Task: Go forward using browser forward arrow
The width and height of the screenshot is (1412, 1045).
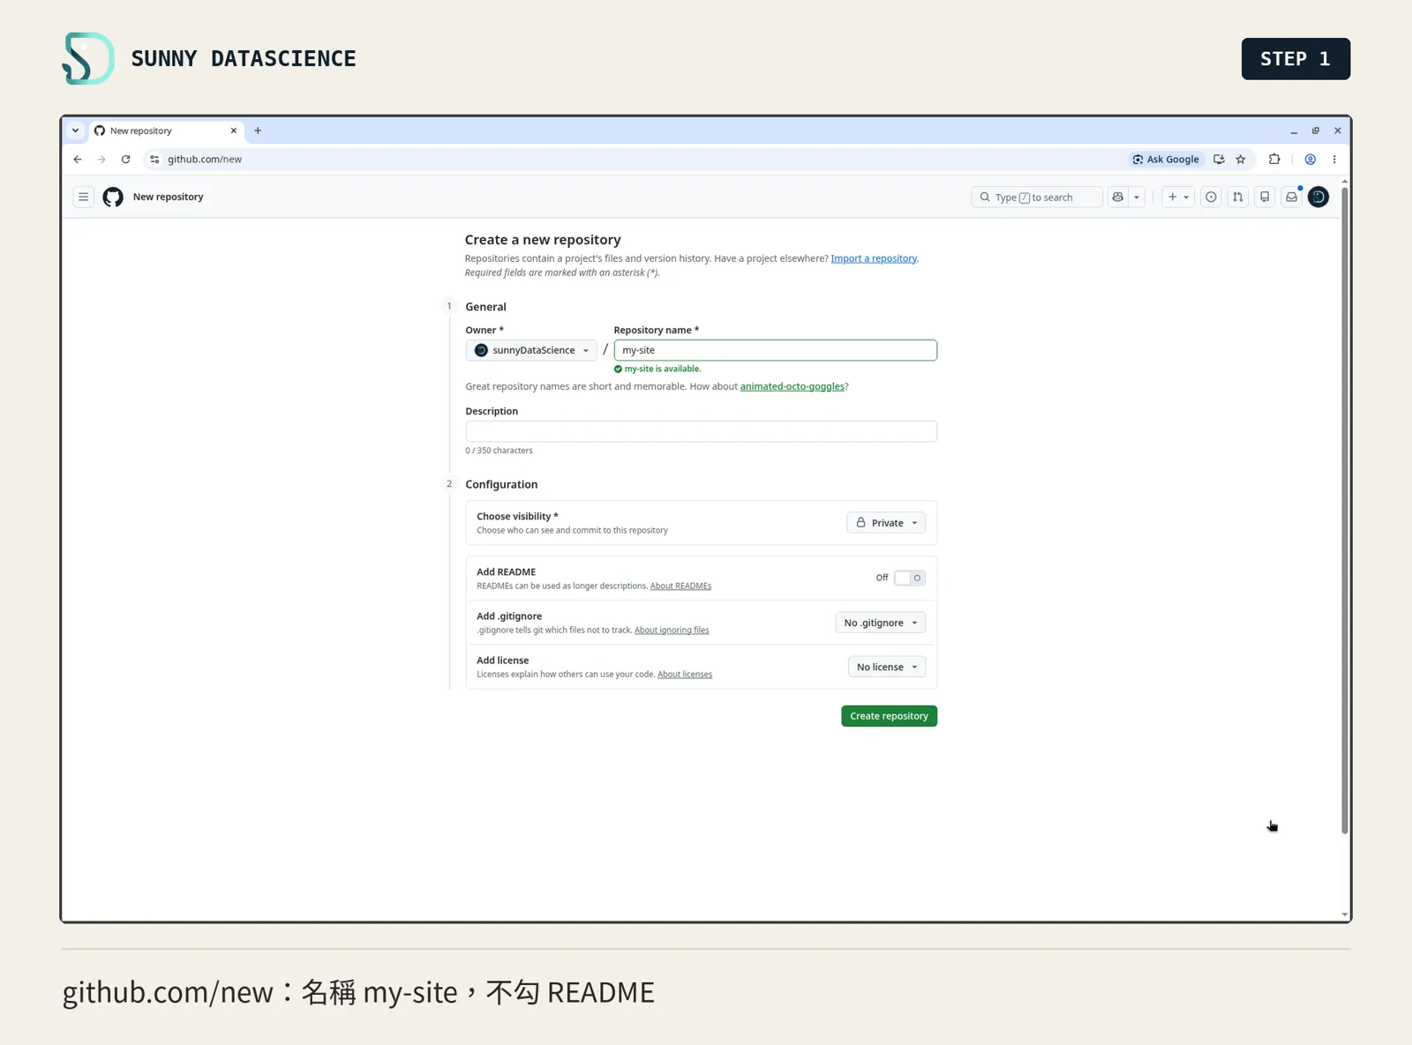Action: point(101,160)
